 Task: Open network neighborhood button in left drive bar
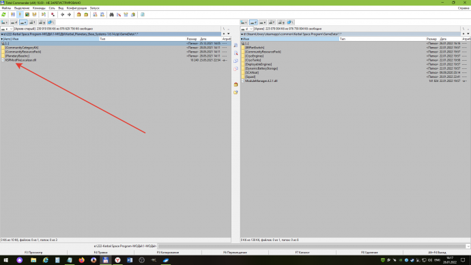point(51,23)
